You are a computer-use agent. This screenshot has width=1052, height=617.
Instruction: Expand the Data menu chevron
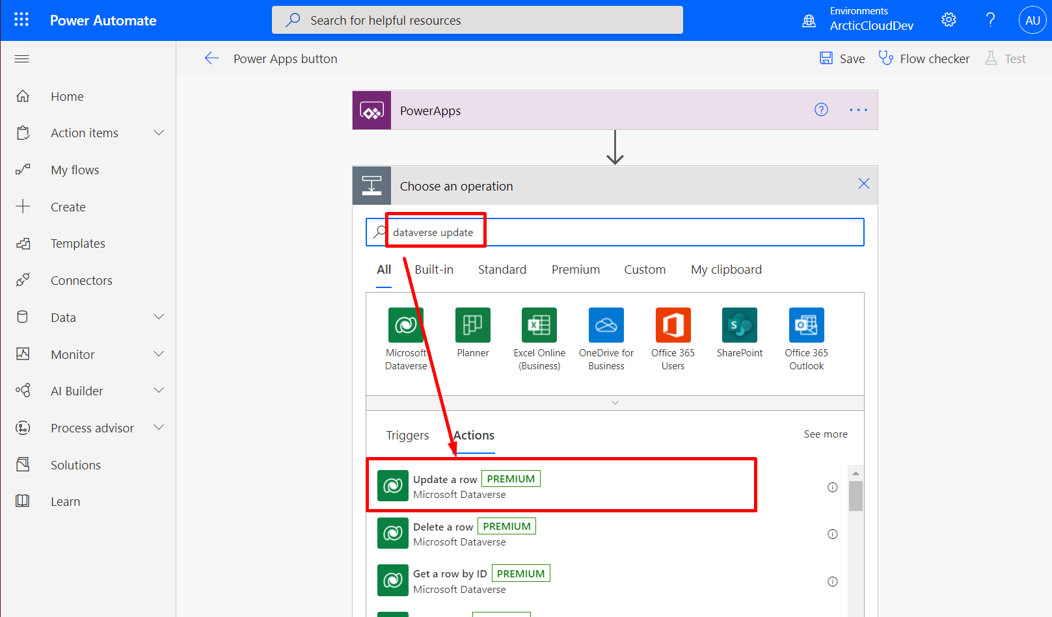[x=159, y=317]
